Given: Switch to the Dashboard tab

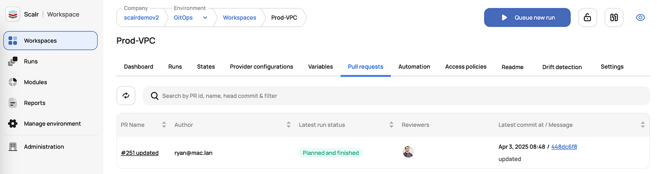Looking at the screenshot, I should coord(138,67).
